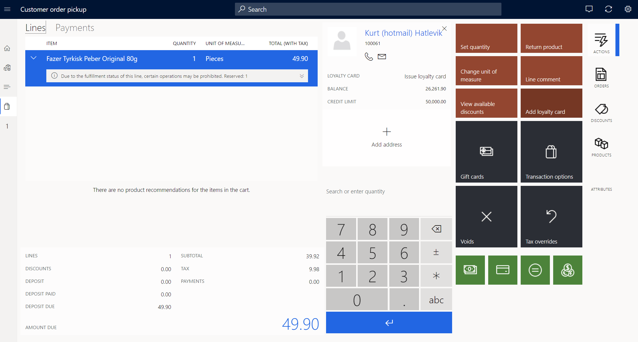Switch numpad to abc keyboard
Screen dimensions: 638x342
point(436,300)
